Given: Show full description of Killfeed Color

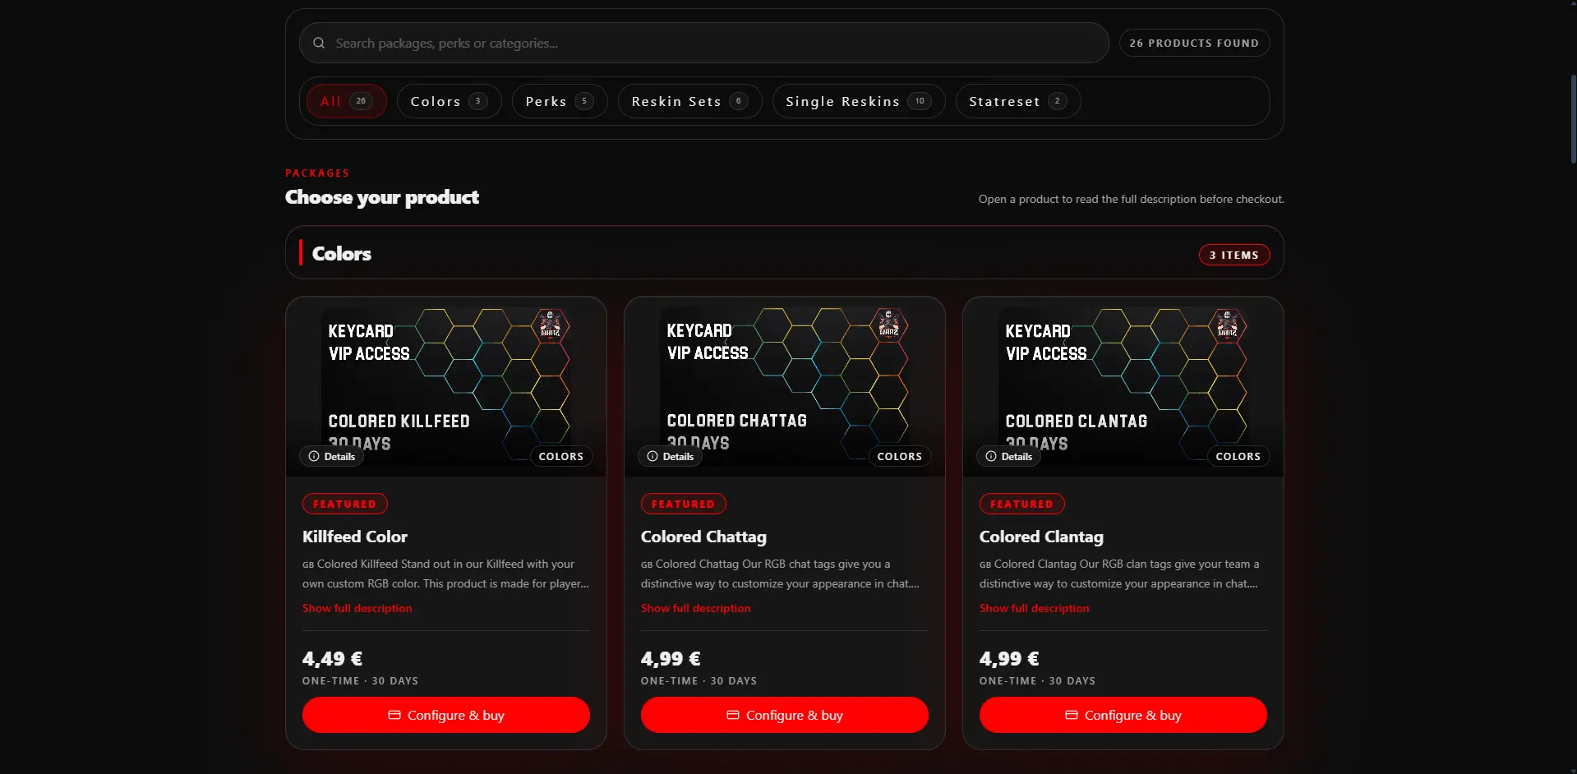Looking at the screenshot, I should 357,608.
